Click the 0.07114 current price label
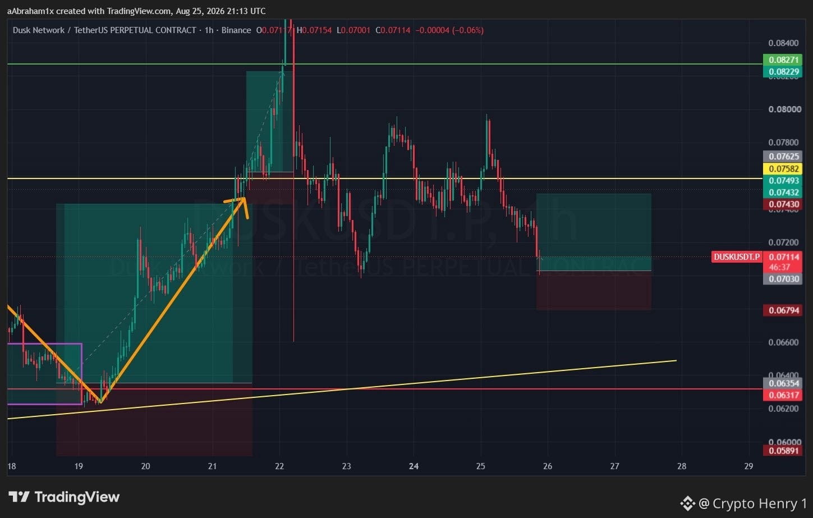The height and width of the screenshot is (518, 813). (784, 257)
